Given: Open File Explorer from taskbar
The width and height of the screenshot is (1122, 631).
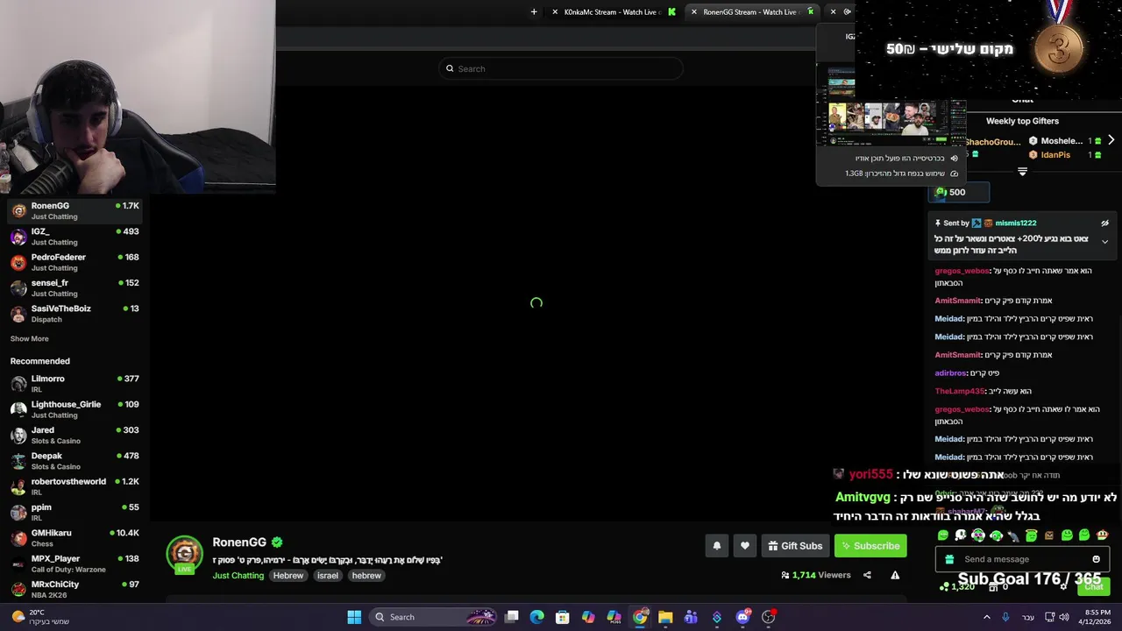Looking at the screenshot, I should pos(665,617).
